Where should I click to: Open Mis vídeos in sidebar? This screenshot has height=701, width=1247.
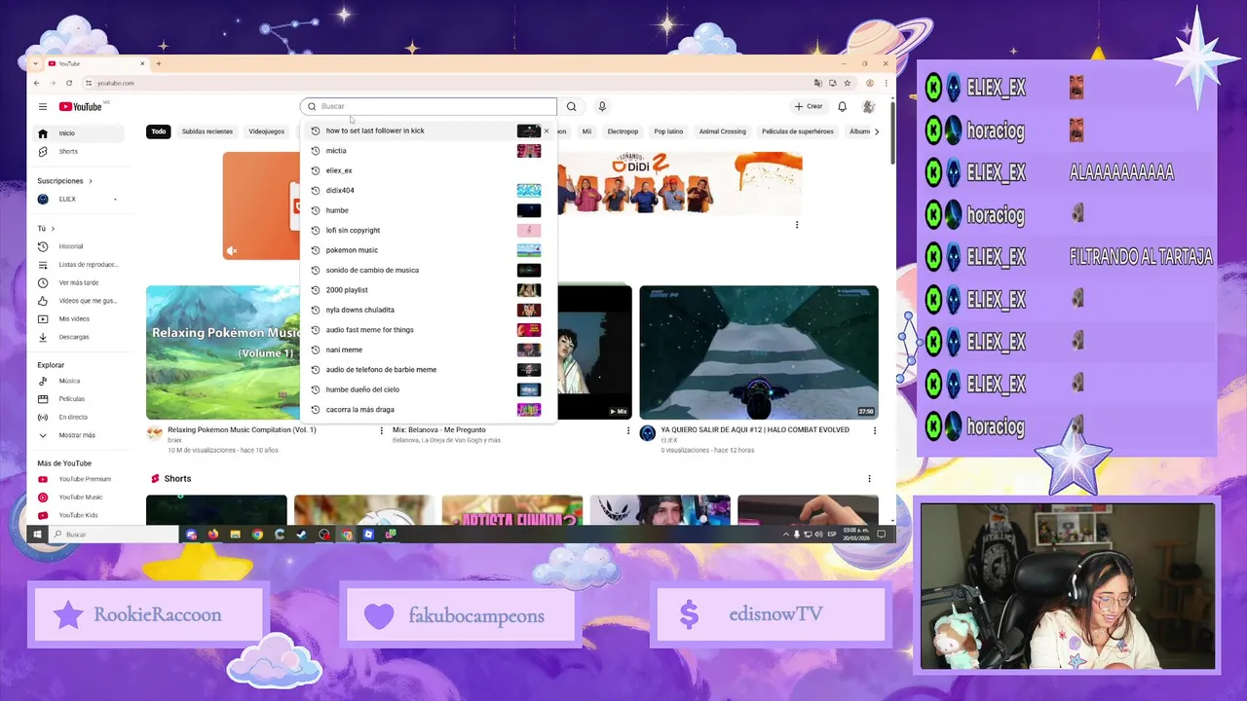80,318
